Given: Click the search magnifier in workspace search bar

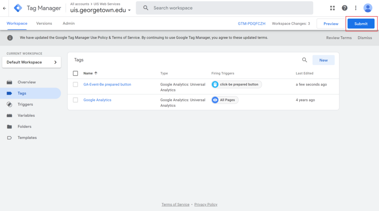Looking at the screenshot, I should [x=145, y=8].
